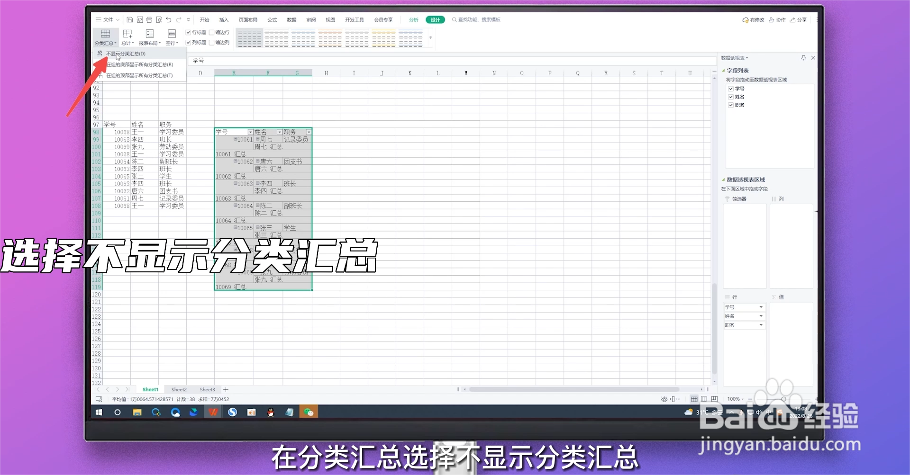Uncheck the 职务 field checkbox
The height and width of the screenshot is (475, 910).
point(731,105)
